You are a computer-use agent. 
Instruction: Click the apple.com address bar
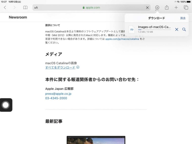coord(91,8)
